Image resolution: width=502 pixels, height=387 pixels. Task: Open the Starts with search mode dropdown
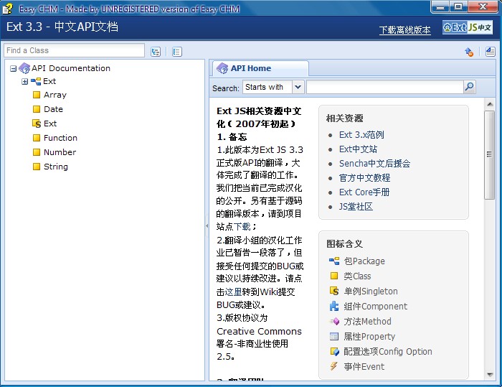298,87
